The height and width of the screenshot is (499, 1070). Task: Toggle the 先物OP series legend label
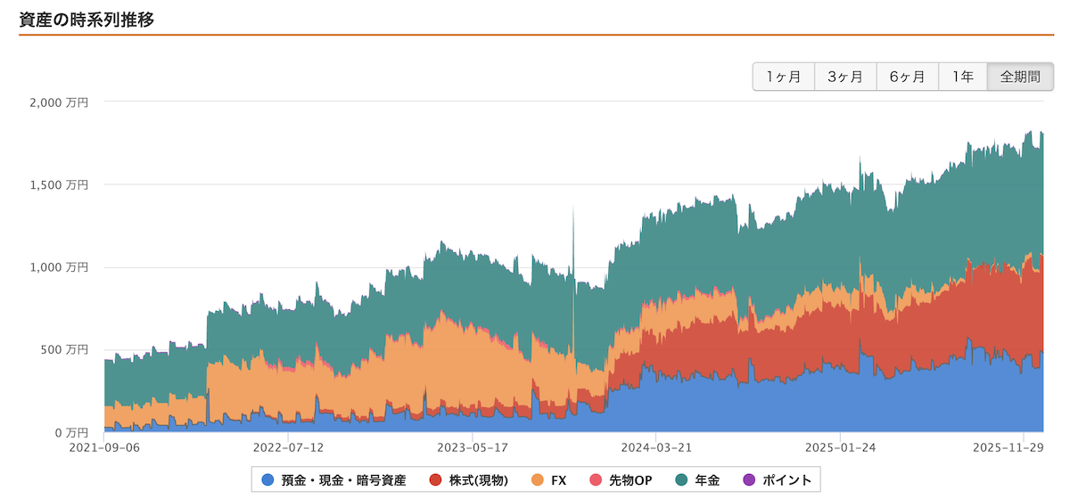coord(630,480)
